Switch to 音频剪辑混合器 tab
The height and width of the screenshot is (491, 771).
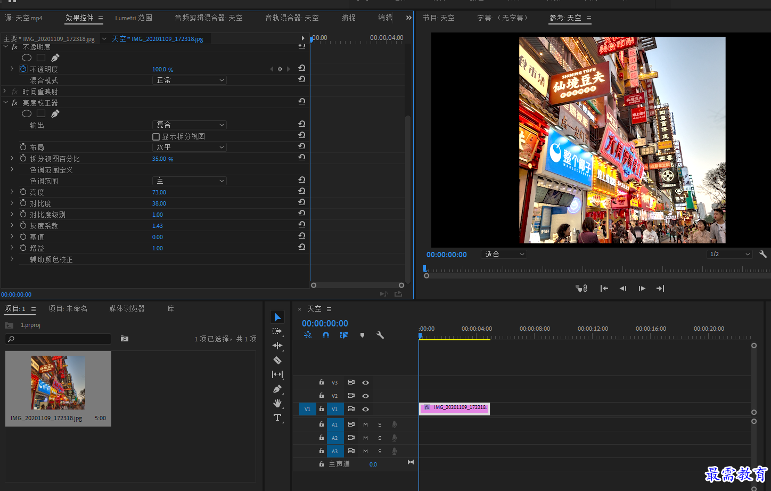click(209, 18)
